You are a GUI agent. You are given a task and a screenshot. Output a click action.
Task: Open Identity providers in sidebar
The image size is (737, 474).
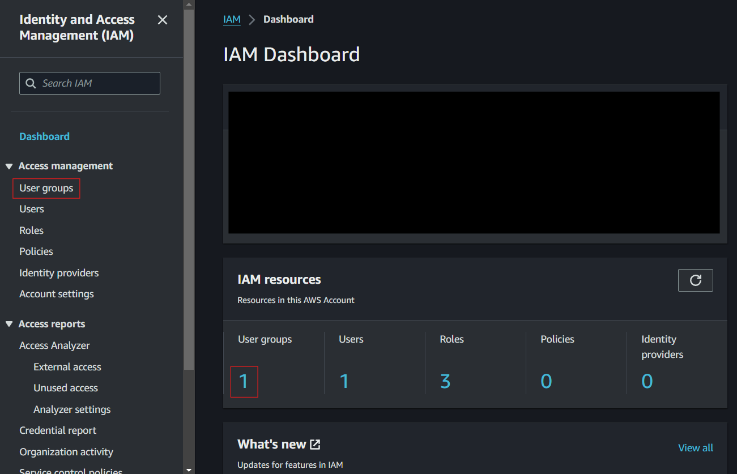tap(59, 273)
